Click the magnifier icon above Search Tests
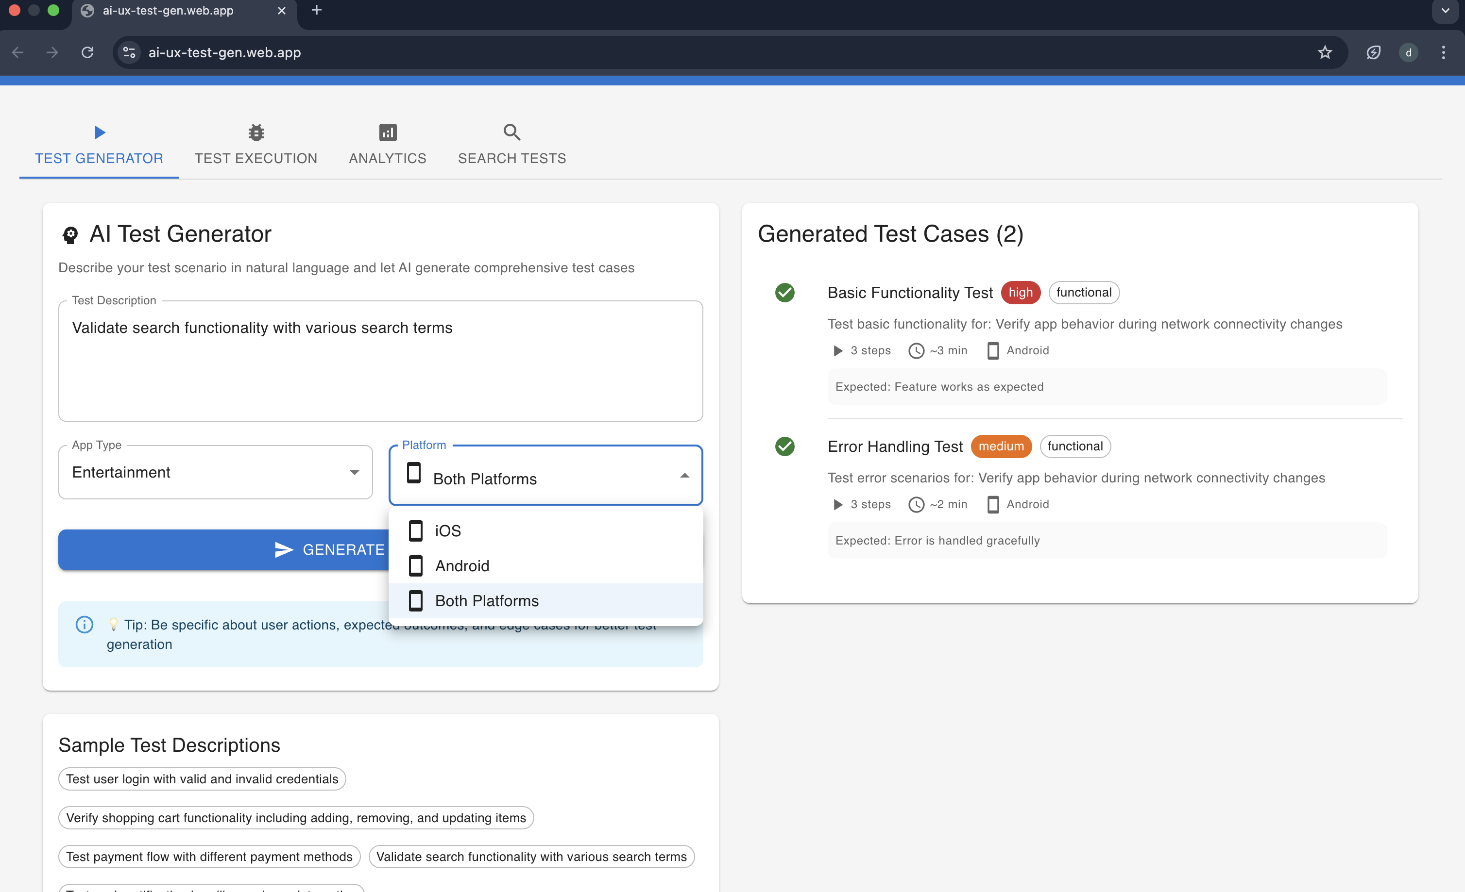 (511, 132)
